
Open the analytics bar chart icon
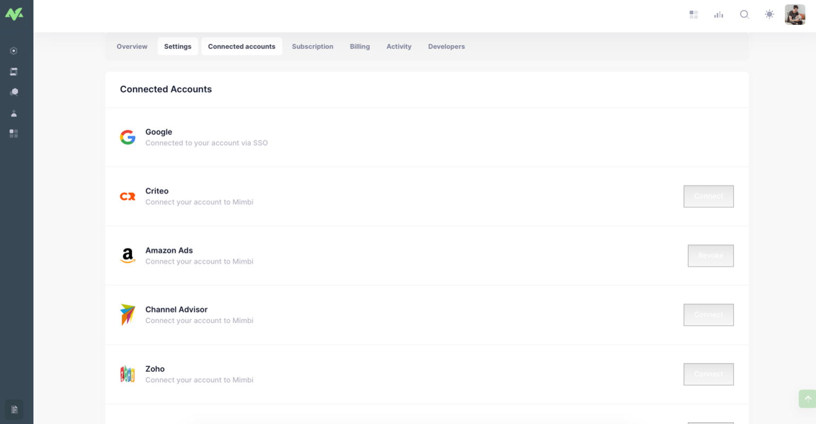pos(718,14)
